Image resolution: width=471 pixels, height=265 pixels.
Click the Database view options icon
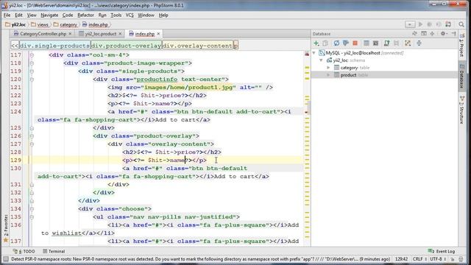(424, 34)
